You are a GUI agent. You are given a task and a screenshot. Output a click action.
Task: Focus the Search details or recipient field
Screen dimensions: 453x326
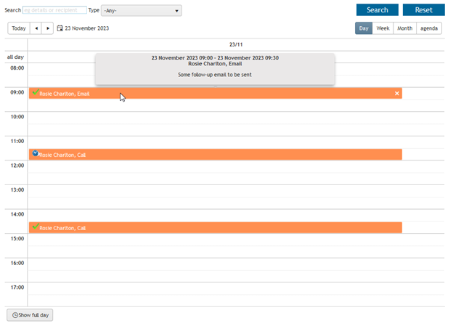54,10
